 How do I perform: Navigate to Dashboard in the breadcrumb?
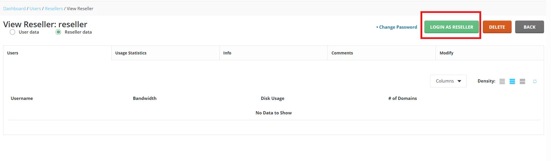pyautogui.click(x=14, y=9)
